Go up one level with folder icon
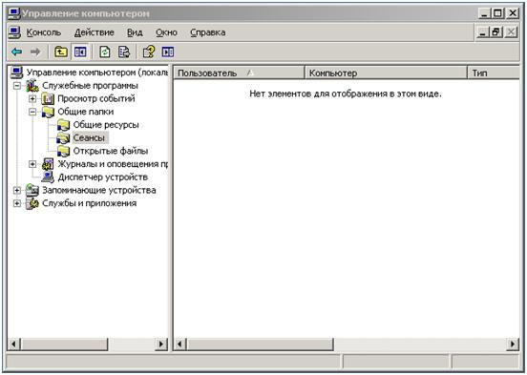Viewport: 527px width, 375px height. pyautogui.click(x=61, y=52)
